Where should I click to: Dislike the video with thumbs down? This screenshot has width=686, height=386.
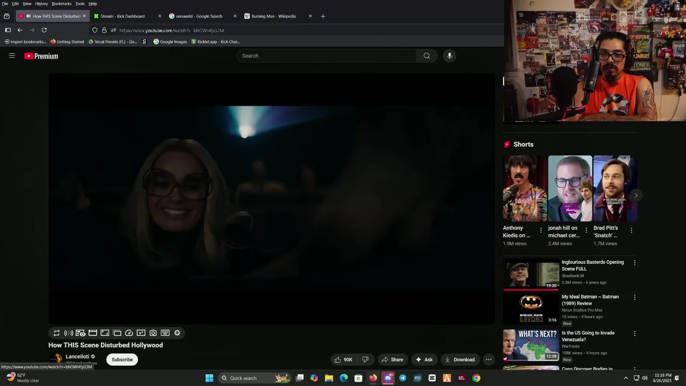point(366,360)
